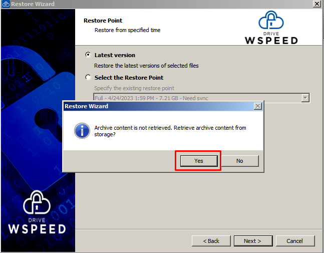The width and height of the screenshot is (324, 253).
Task: Click 'Archive content is not retrieved' message
Action: [170, 131]
